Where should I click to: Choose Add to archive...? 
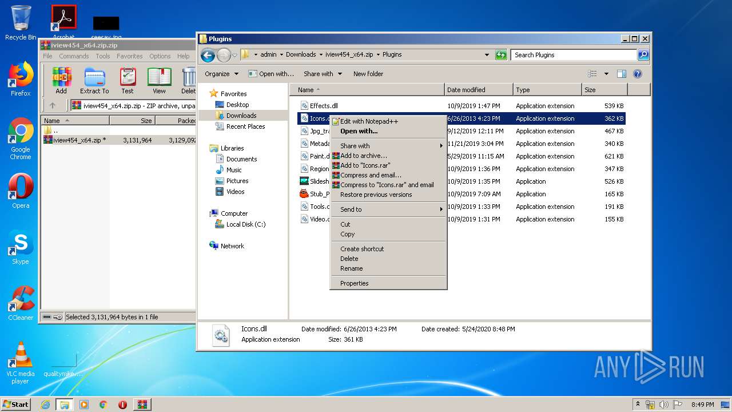pyautogui.click(x=388, y=156)
